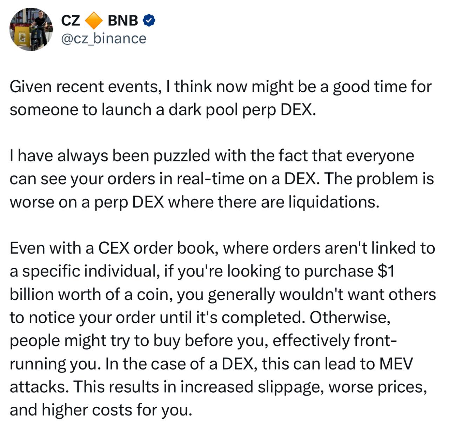Screen dimensions: 449x432
Task: Click the word "billion" in third paragraph
Action: [32, 294]
